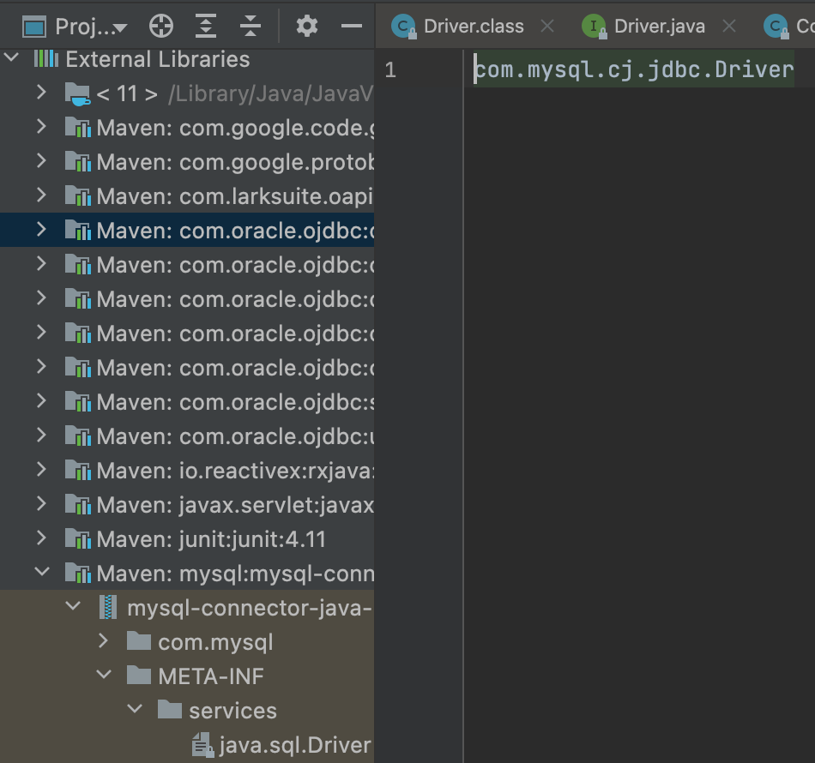Collapse the META-INF folder
The width and height of the screenshot is (815, 763).
pos(103,676)
